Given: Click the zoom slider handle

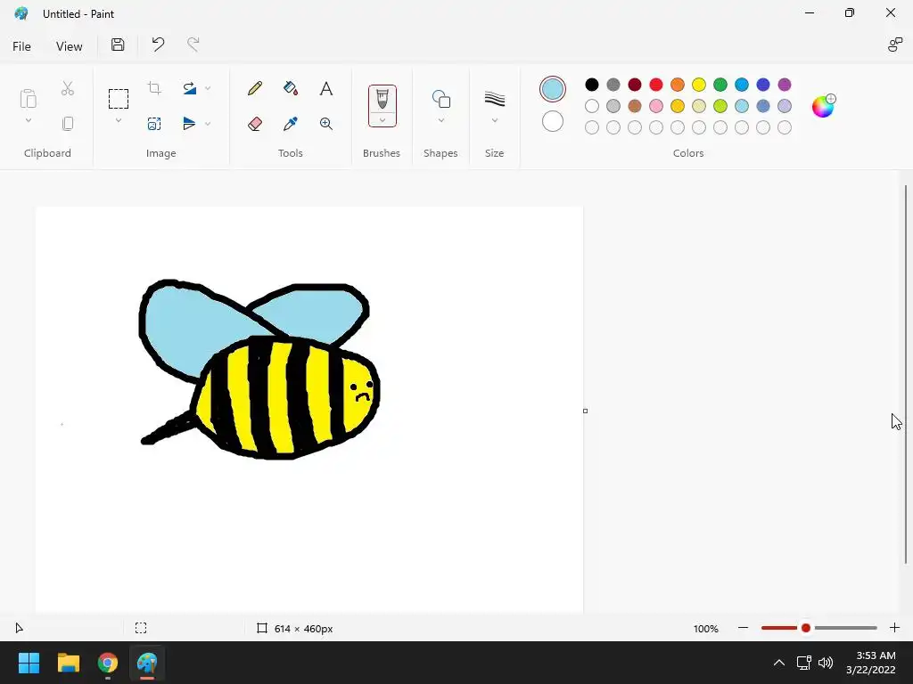Looking at the screenshot, I should [806, 628].
